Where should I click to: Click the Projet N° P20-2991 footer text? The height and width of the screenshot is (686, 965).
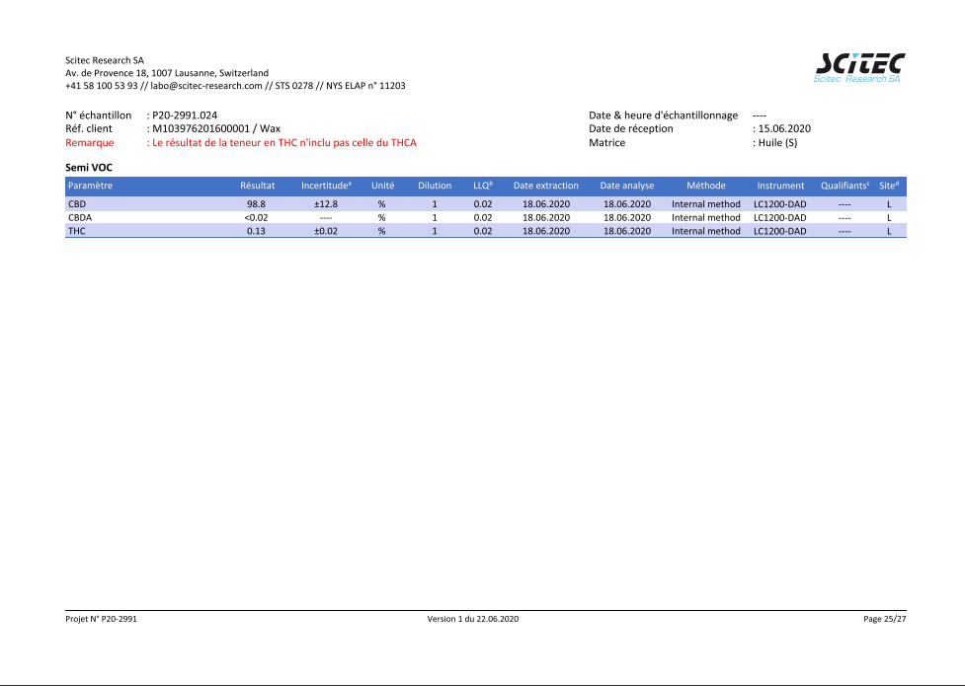[x=108, y=619]
